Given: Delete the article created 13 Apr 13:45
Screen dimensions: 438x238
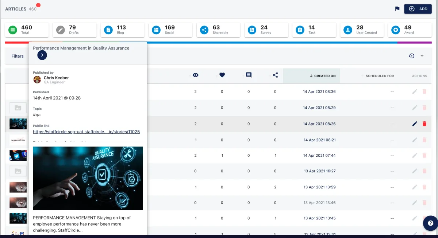Looking at the screenshot, I should pos(424,218).
